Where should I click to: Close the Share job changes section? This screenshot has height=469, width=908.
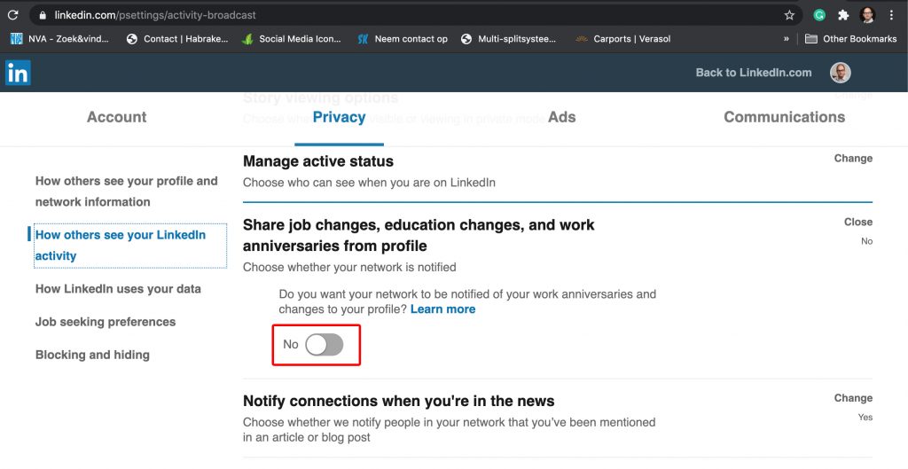pyautogui.click(x=857, y=222)
